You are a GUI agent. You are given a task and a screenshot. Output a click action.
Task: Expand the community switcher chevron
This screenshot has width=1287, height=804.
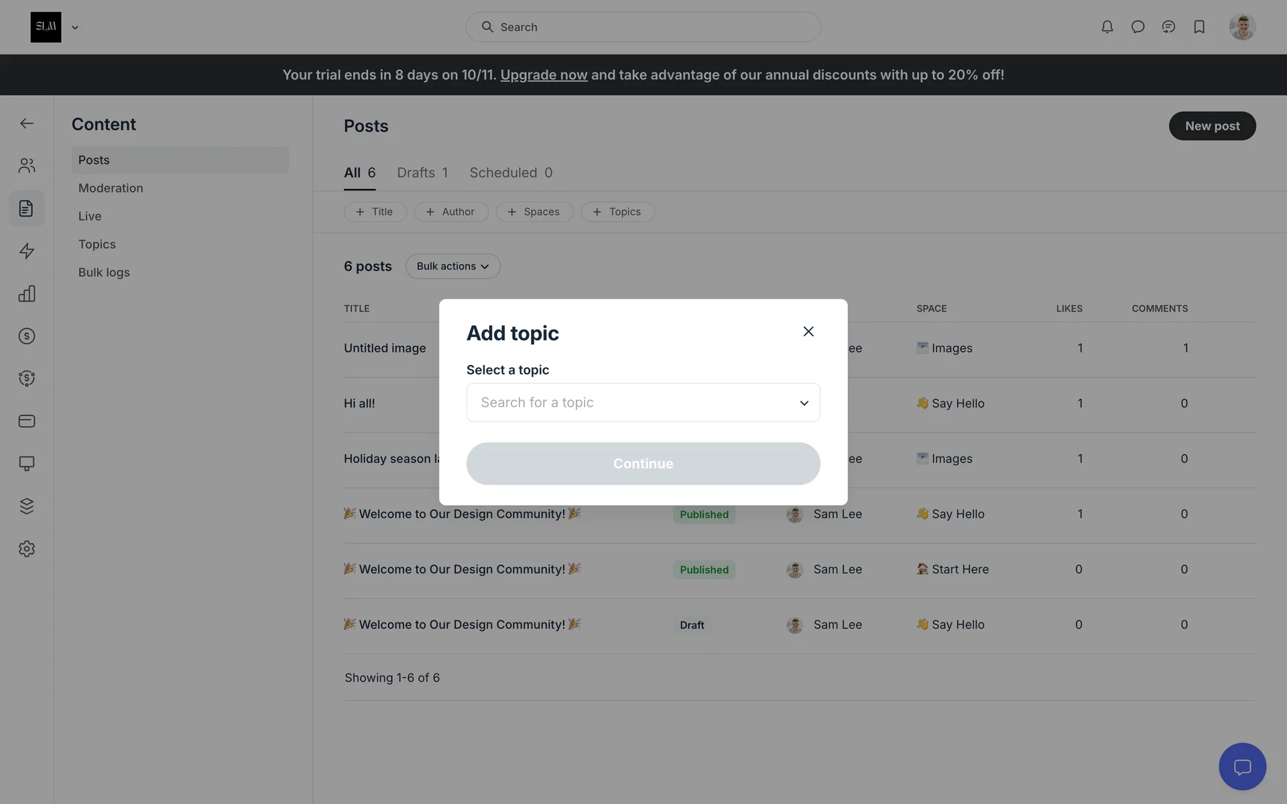pyautogui.click(x=75, y=27)
